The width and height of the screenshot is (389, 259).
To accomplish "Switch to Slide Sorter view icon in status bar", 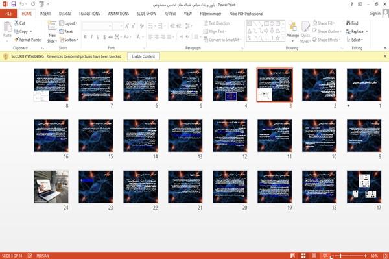I will point(303,256).
